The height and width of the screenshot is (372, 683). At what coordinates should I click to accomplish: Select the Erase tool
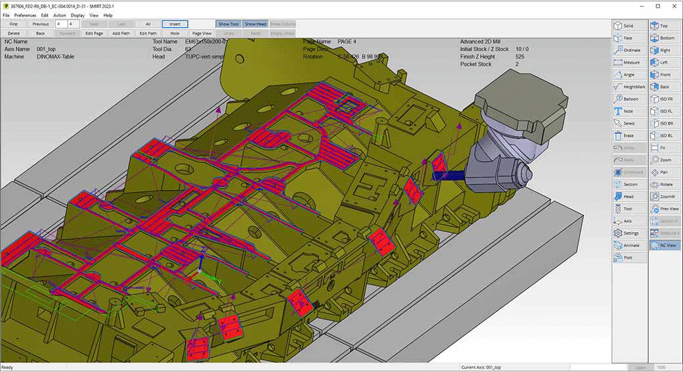pos(629,135)
